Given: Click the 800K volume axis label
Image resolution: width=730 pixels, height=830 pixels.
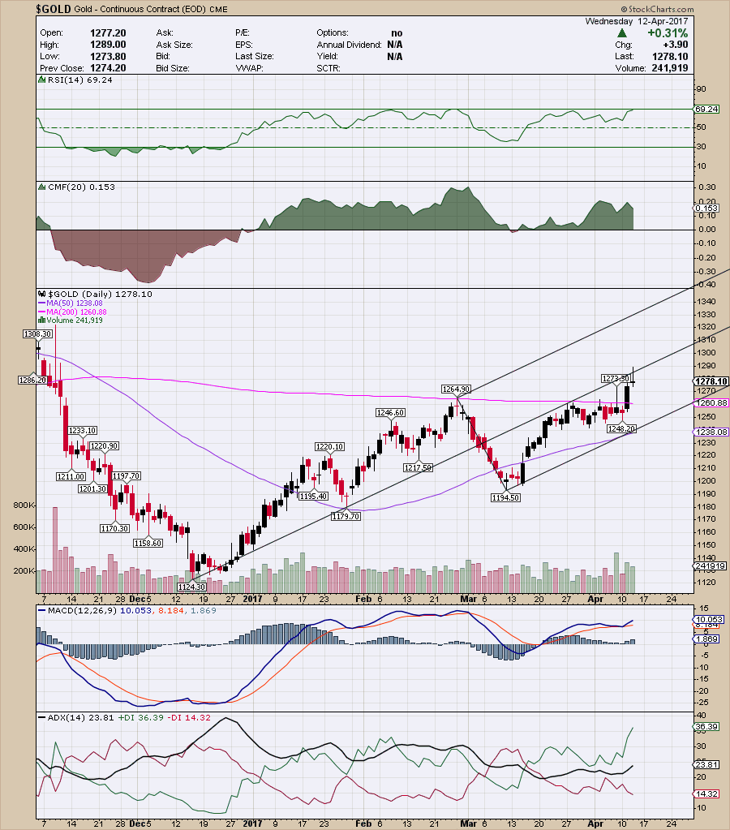Looking at the screenshot, I should pyautogui.click(x=24, y=505).
